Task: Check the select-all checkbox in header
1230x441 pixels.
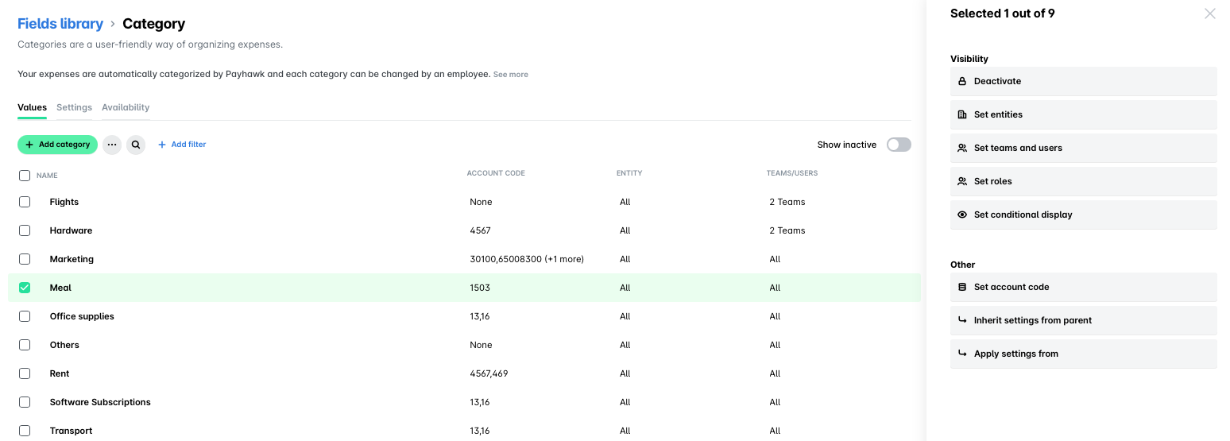Action: point(25,175)
